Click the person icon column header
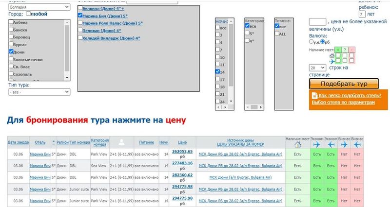Viewport: 390px width, 207px height. coord(121,142)
